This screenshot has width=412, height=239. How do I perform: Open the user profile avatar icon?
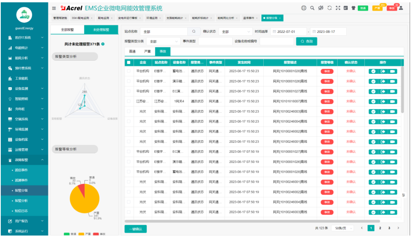(401, 8)
